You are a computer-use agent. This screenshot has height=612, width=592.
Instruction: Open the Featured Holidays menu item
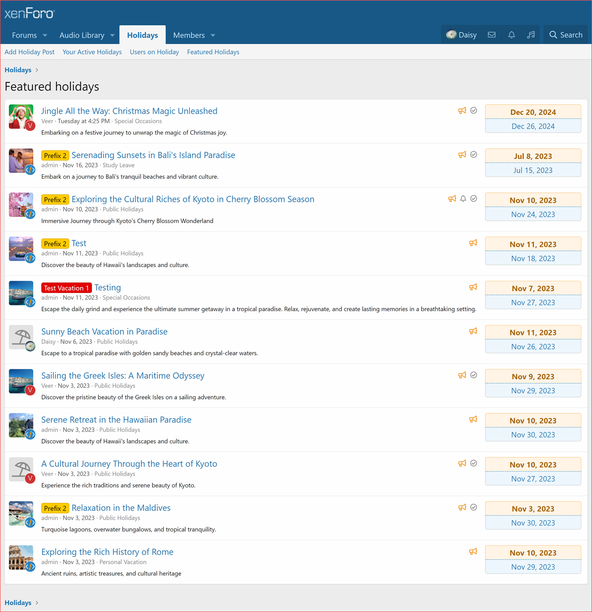(213, 52)
